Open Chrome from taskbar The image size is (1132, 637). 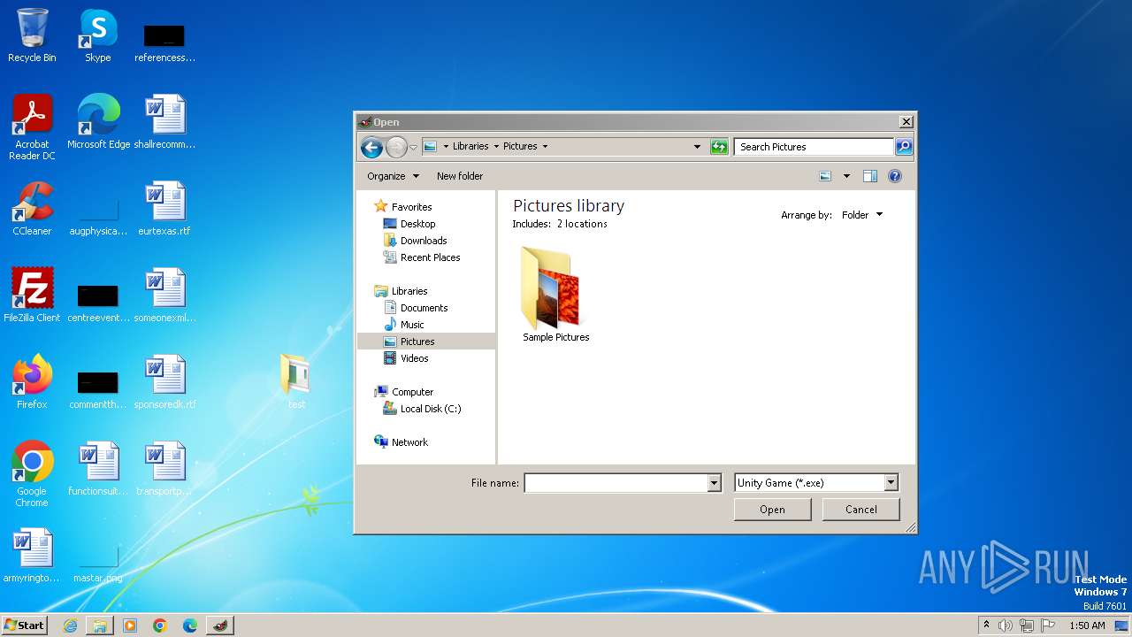[160, 625]
